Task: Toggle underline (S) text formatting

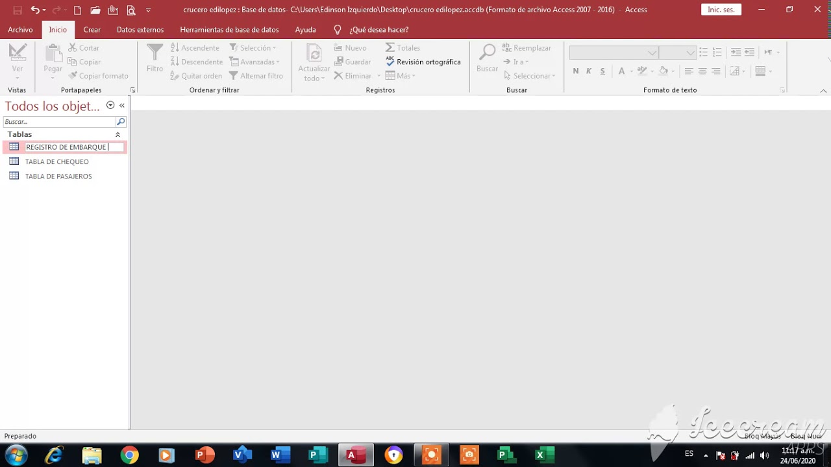Action: pyautogui.click(x=602, y=71)
